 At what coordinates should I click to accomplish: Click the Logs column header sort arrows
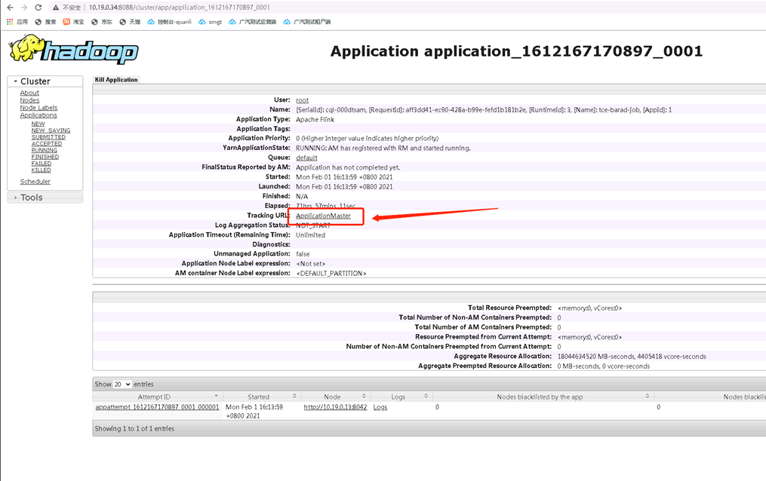426,396
